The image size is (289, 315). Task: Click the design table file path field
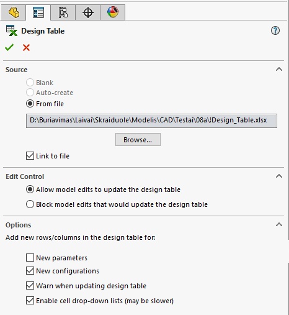151,121
